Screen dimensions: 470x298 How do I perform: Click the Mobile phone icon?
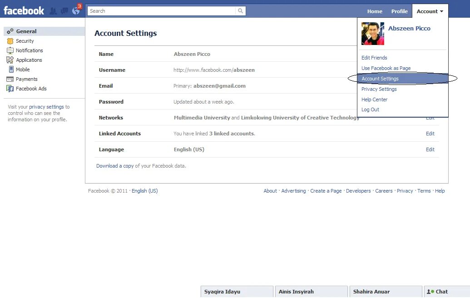pos(11,69)
